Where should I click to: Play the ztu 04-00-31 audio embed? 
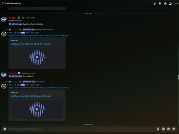coord(37,109)
